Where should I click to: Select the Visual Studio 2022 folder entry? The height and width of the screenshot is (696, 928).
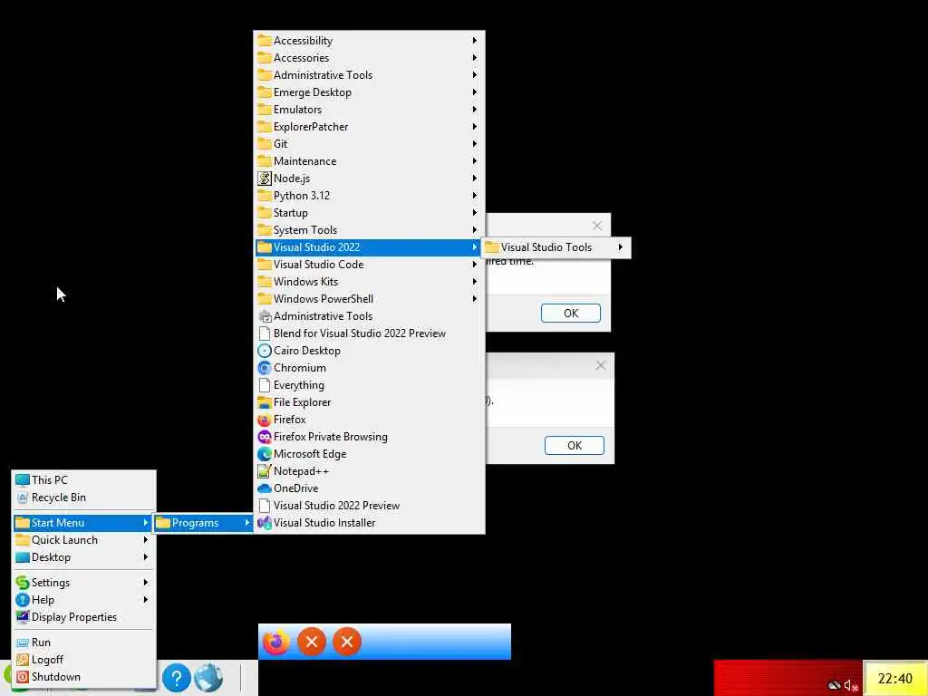click(370, 247)
